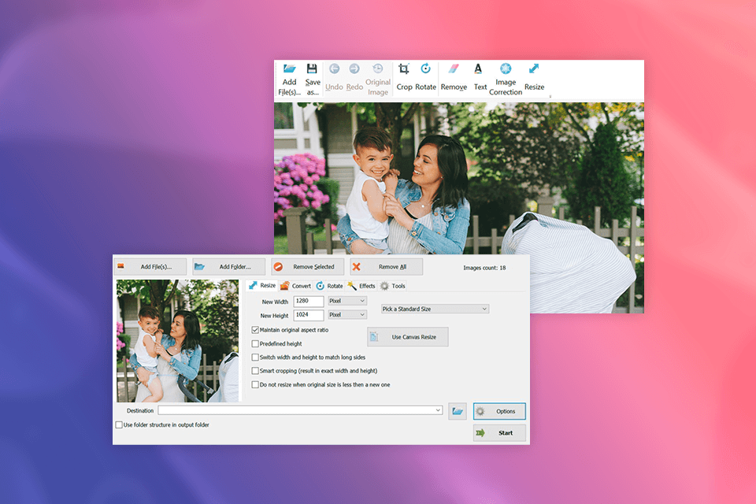Screen dimensions: 756x504
Task: Enable Switch width and height to match long sides
Action: coord(255,358)
